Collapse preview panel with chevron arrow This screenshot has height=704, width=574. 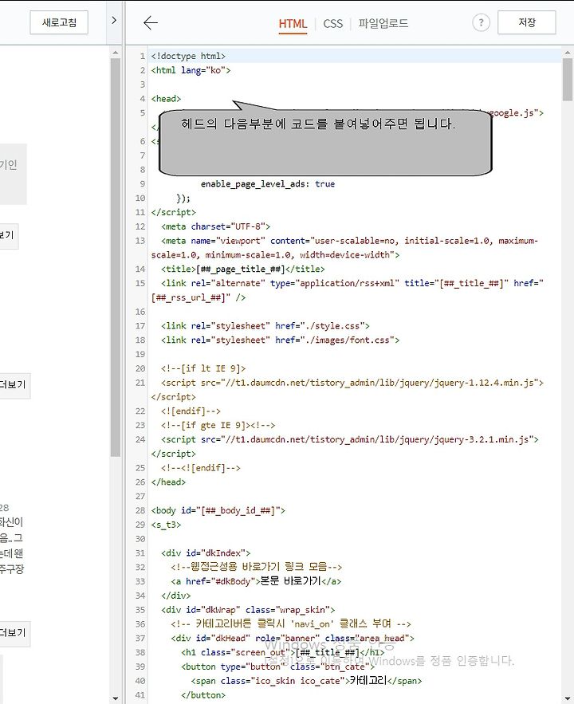pos(113,20)
